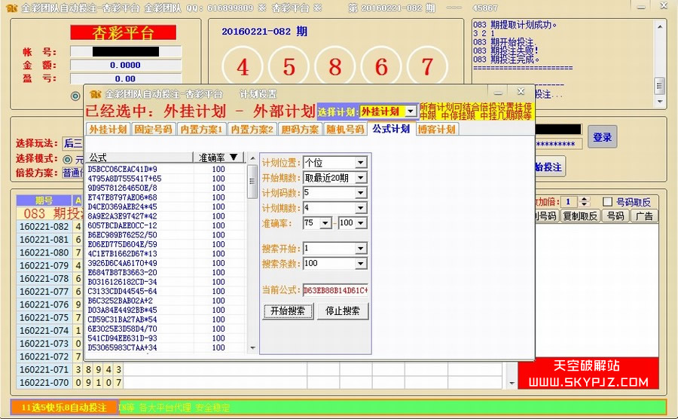Click the 公式 column header

pyautogui.click(x=139, y=158)
